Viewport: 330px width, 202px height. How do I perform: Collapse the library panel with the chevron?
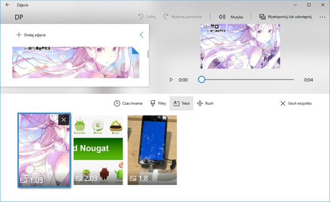[142, 35]
